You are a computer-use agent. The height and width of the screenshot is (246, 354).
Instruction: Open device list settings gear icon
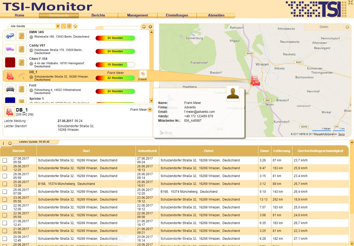pyautogui.click(x=150, y=27)
